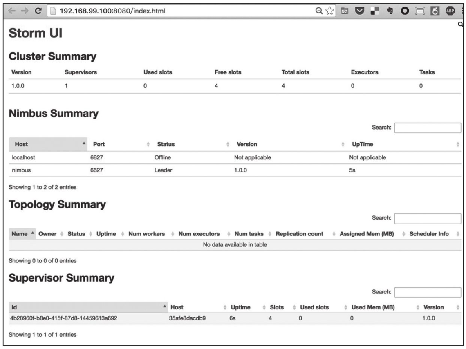Screen dimensions: 466x349
Task: Click the screenshot frame extension icon
Action: tap(420, 11)
